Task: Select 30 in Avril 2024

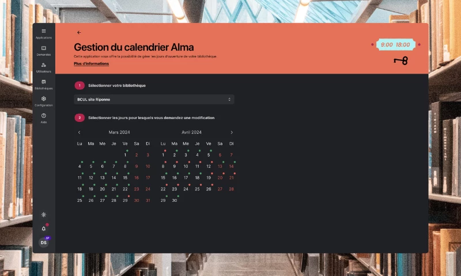Action: click(x=174, y=200)
